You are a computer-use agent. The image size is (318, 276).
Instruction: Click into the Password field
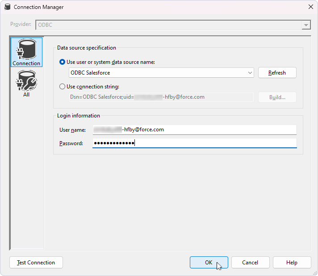point(194,143)
